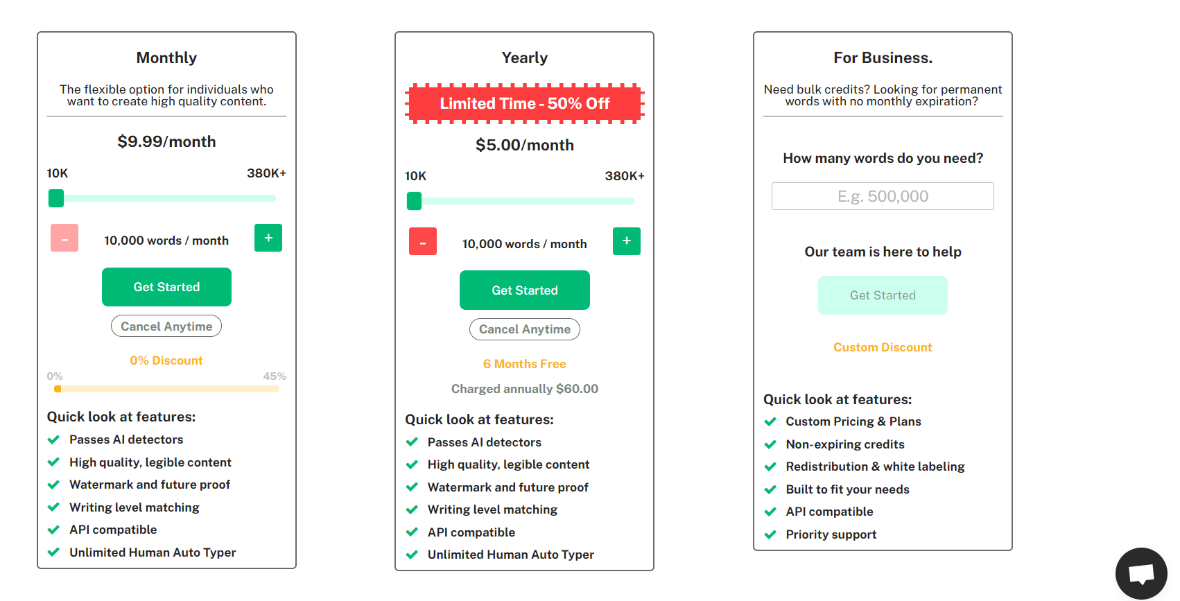
Task: Click Cancel Anytime badge in Yearly plan
Action: click(525, 329)
